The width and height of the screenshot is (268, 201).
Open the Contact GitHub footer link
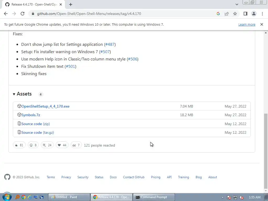tap(134, 177)
